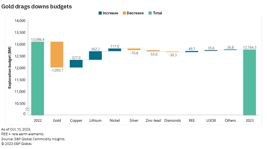The height and width of the screenshot is (149, 267).
Task: Click the axis break symbol
Action: pos(28,109)
